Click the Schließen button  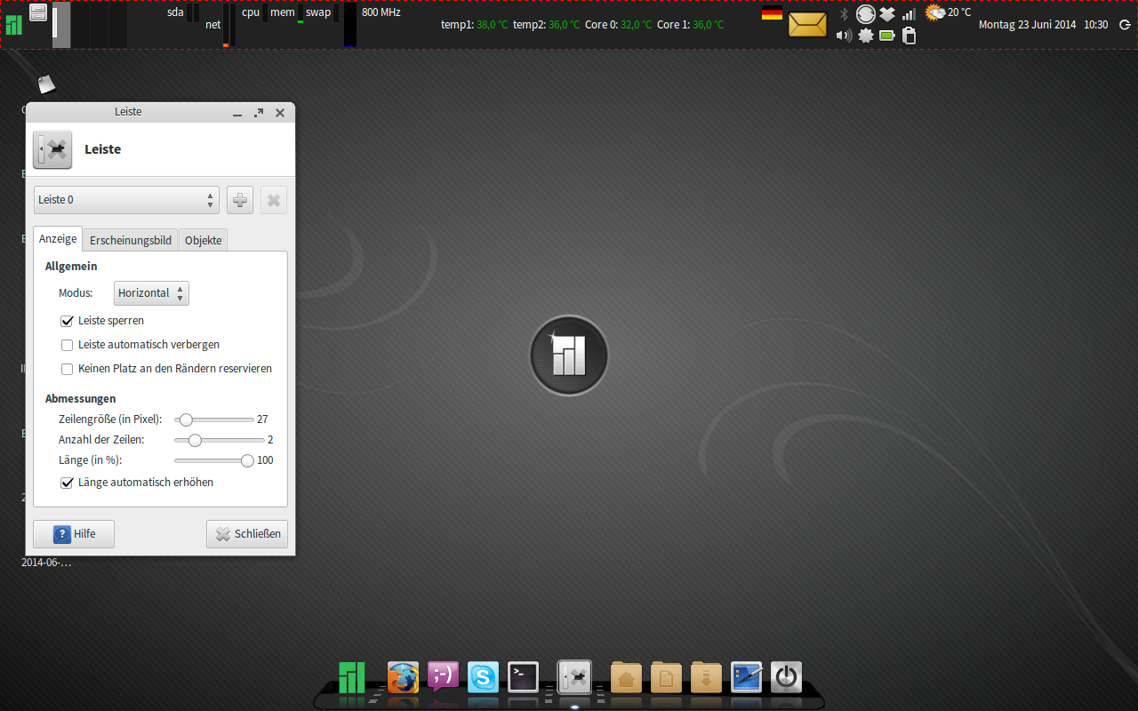click(247, 534)
